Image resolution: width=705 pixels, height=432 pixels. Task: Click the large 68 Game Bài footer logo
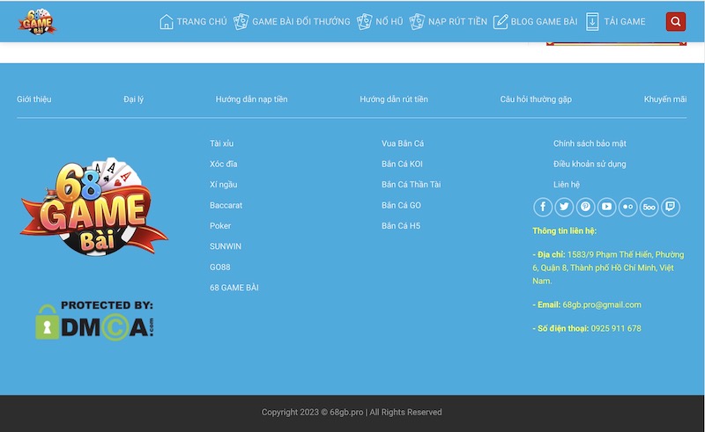click(94, 207)
